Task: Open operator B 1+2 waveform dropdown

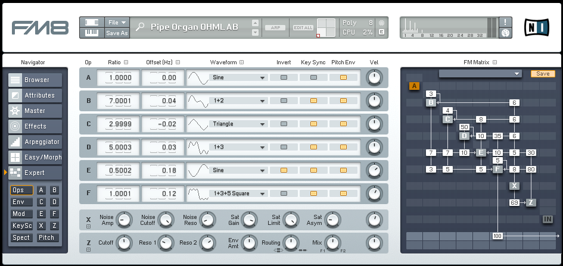Action: [238, 101]
